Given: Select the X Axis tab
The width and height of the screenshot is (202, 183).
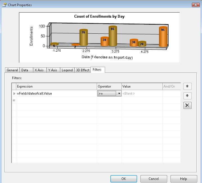Looking at the screenshot, I should pyautogui.click(x=39, y=70).
